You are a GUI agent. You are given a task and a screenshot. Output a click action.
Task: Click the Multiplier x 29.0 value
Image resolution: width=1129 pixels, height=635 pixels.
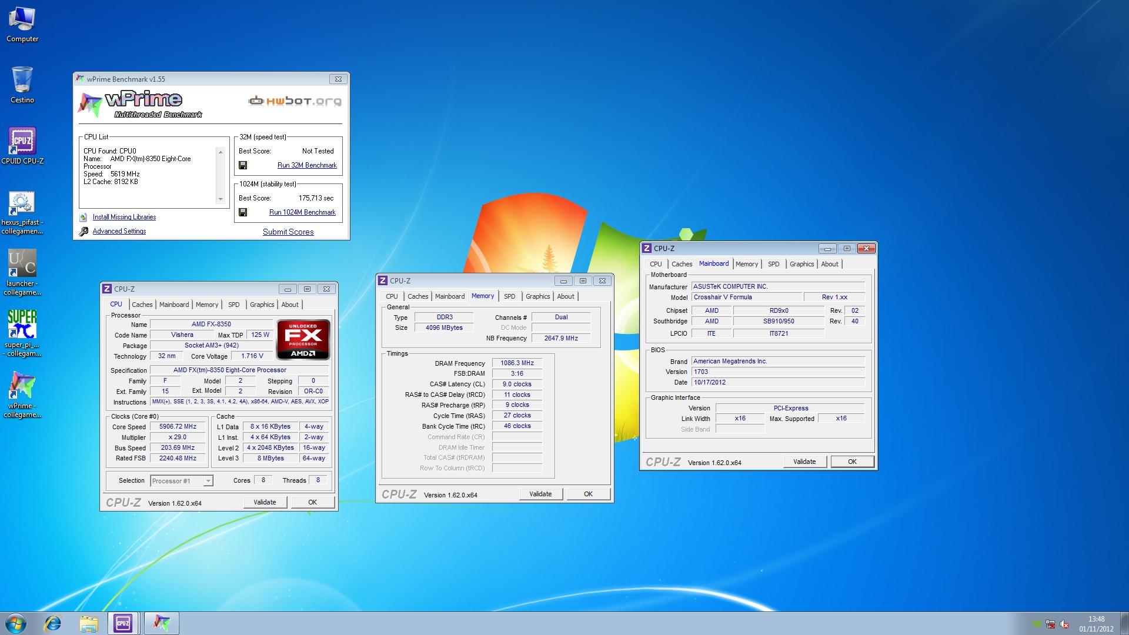click(178, 437)
